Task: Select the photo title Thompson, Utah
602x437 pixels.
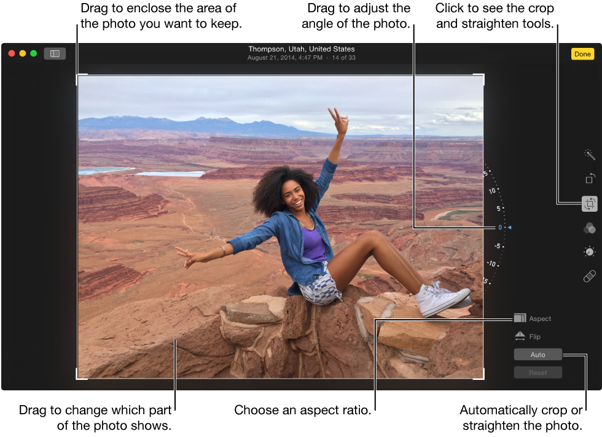Action: click(301, 48)
